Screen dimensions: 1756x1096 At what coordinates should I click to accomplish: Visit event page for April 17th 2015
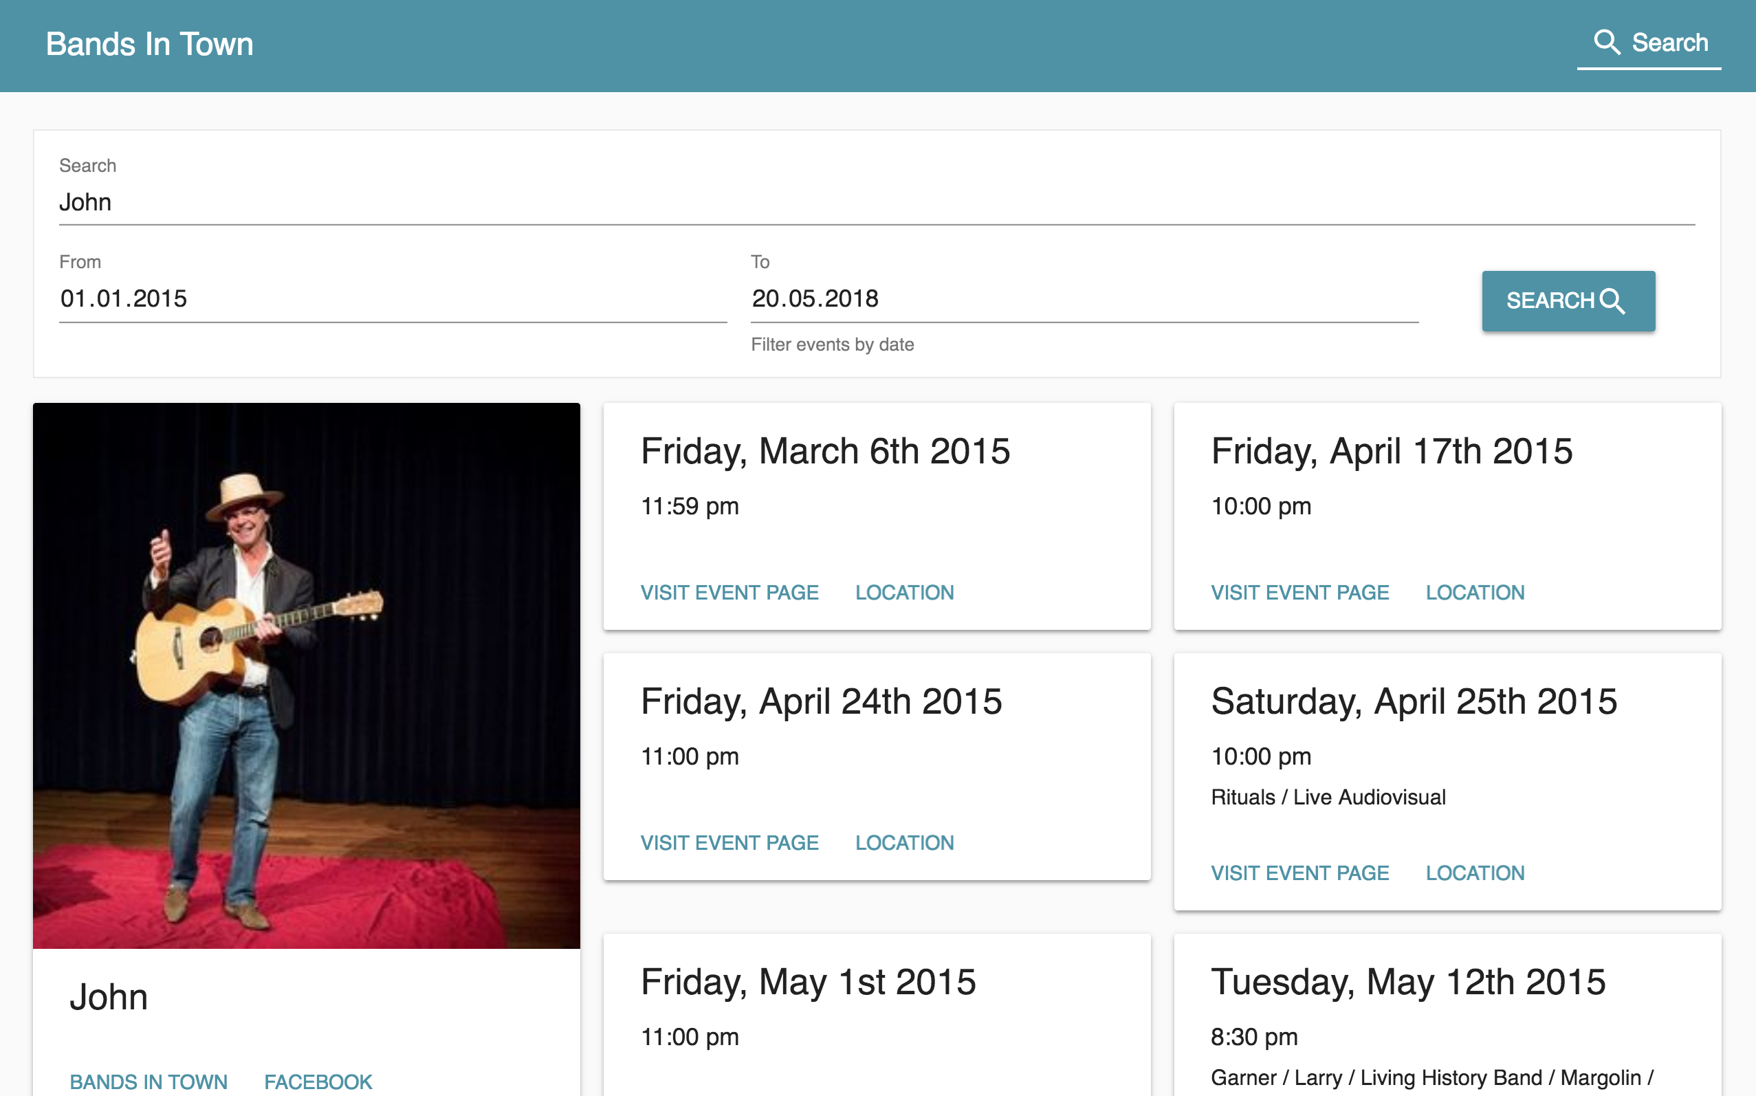click(x=1299, y=592)
